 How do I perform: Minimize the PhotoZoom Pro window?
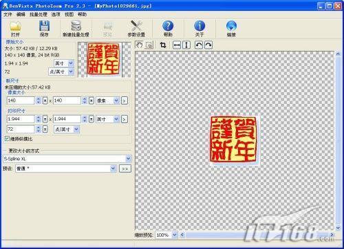click(x=321, y=6)
